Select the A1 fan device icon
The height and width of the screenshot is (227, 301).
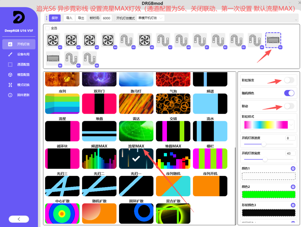tap(53, 40)
